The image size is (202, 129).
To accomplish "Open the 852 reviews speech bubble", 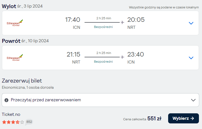I will pyautogui.click(x=29, y=122).
